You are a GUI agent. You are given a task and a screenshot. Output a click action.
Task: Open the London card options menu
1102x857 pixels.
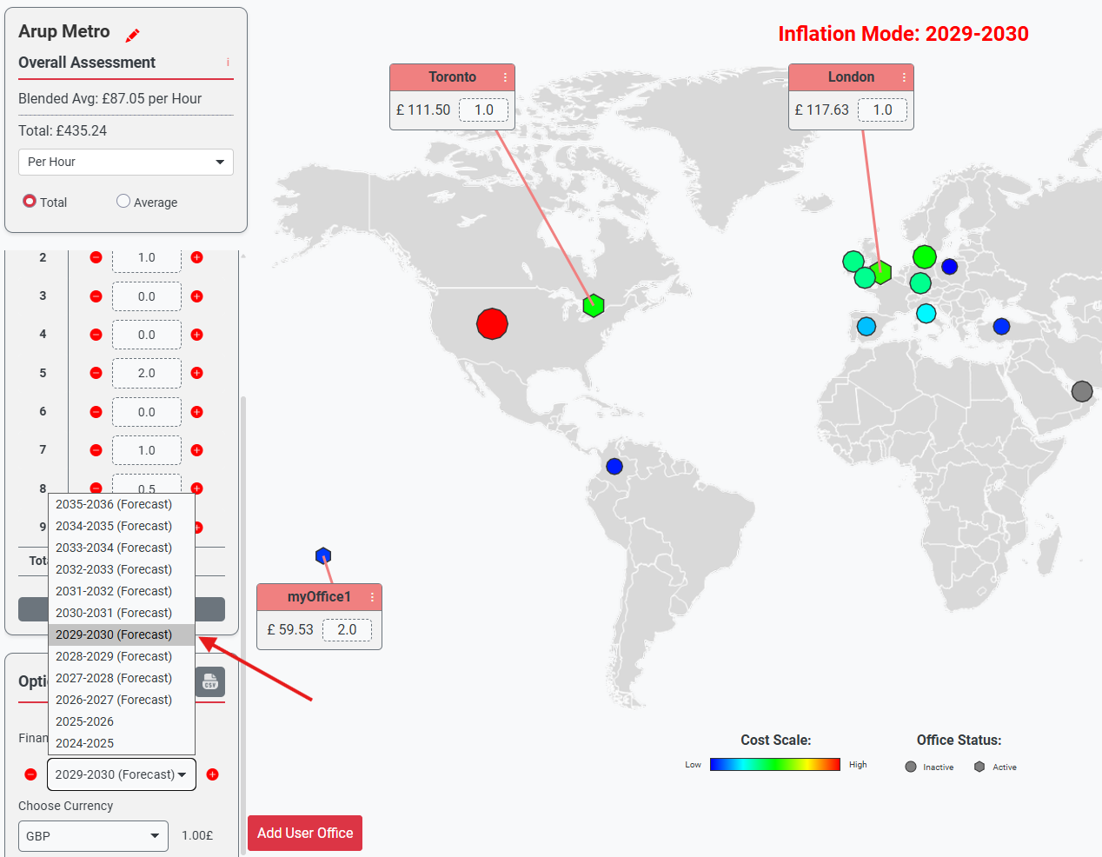coord(904,77)
